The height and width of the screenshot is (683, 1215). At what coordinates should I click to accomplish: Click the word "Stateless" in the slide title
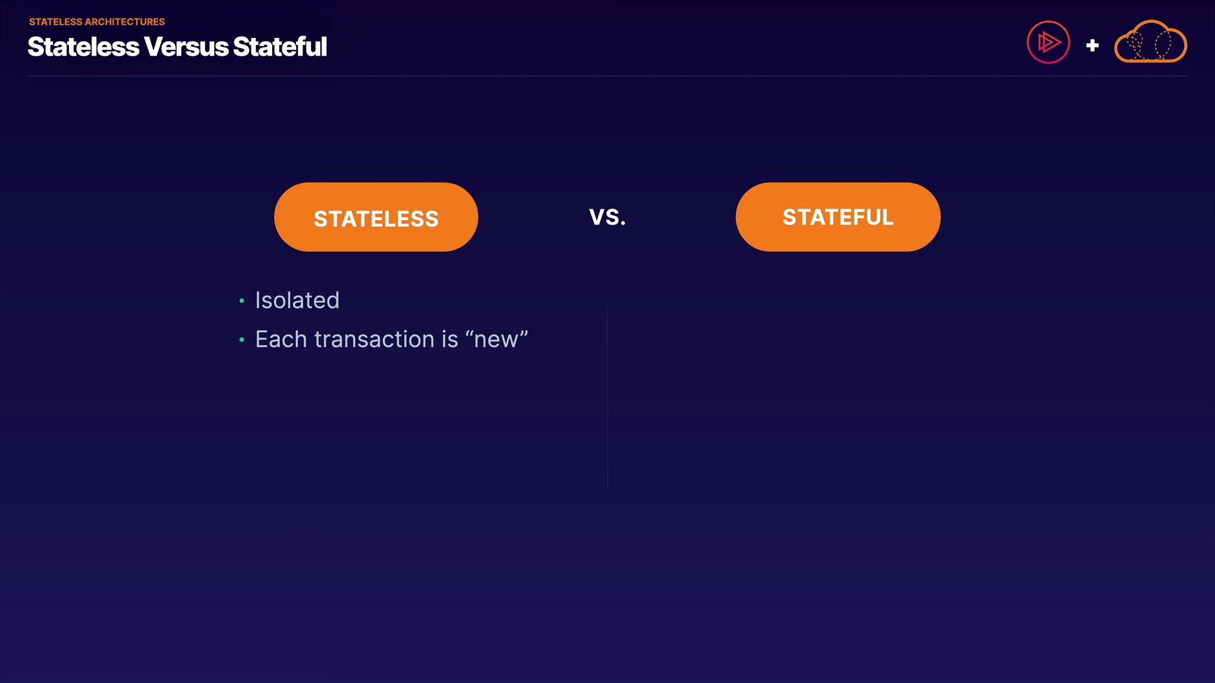(84, 47)
